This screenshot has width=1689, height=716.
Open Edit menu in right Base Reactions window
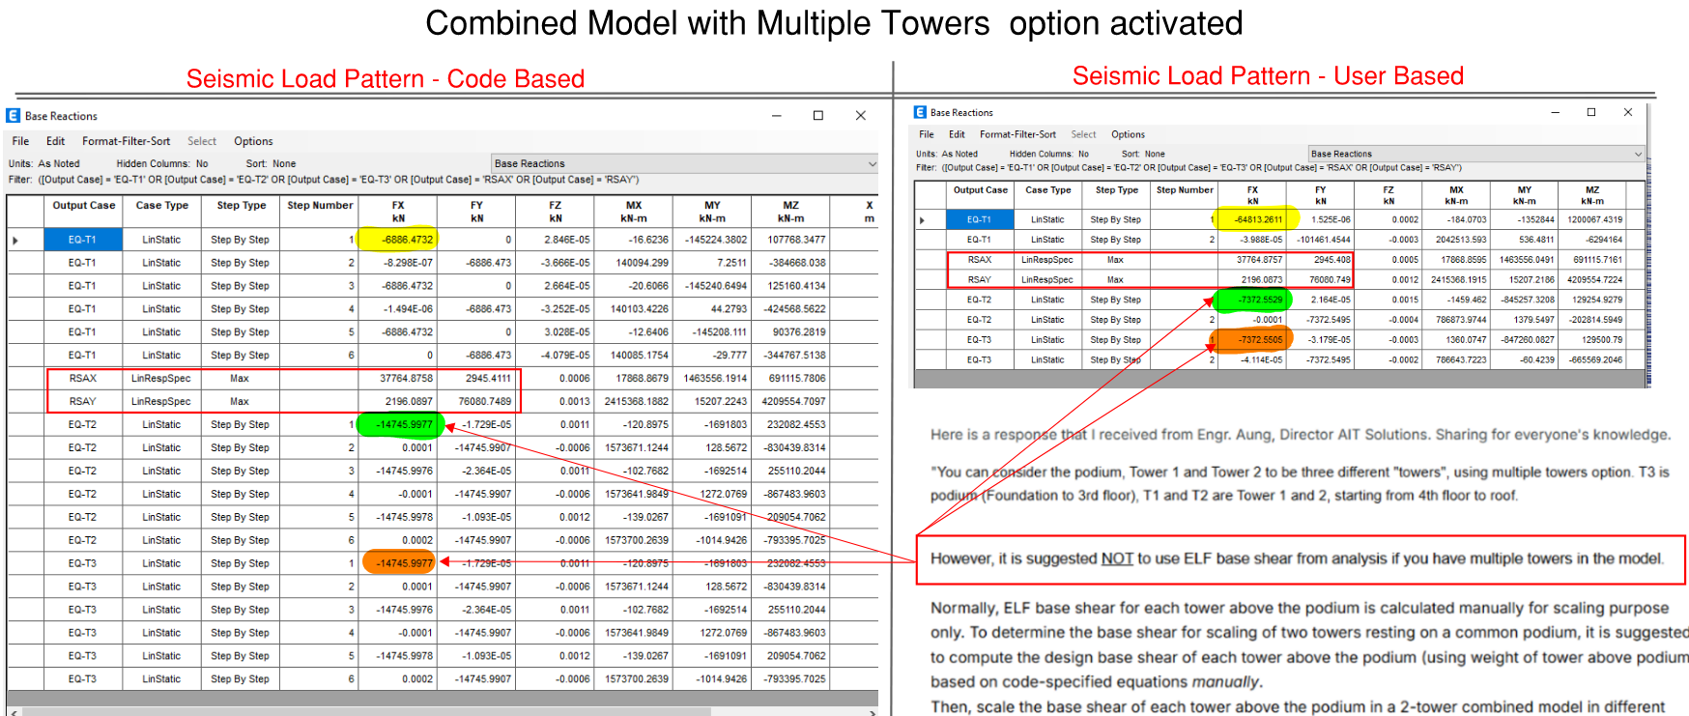957,134
